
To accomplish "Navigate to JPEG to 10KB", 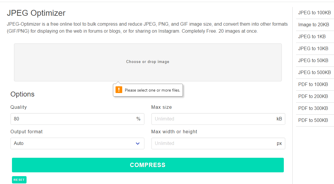I will point(313,49).
